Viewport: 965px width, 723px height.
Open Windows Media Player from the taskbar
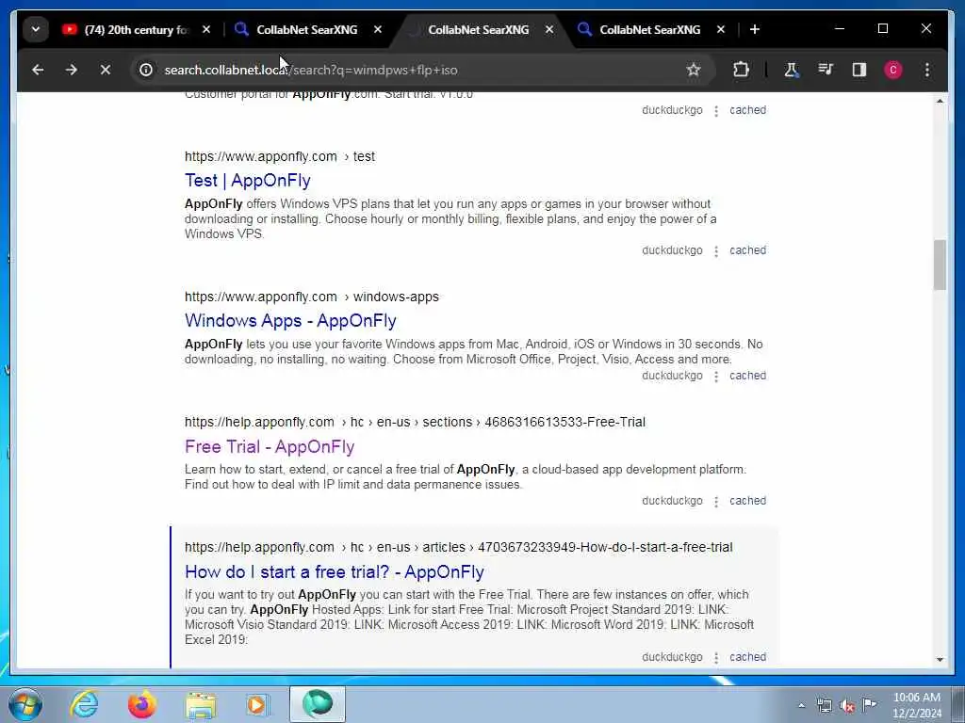coord(258,704)
